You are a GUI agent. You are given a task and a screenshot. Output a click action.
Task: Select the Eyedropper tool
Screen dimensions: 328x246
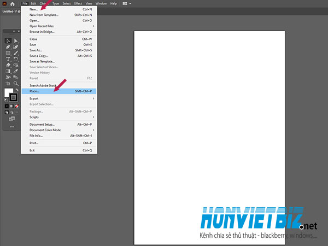16,71
